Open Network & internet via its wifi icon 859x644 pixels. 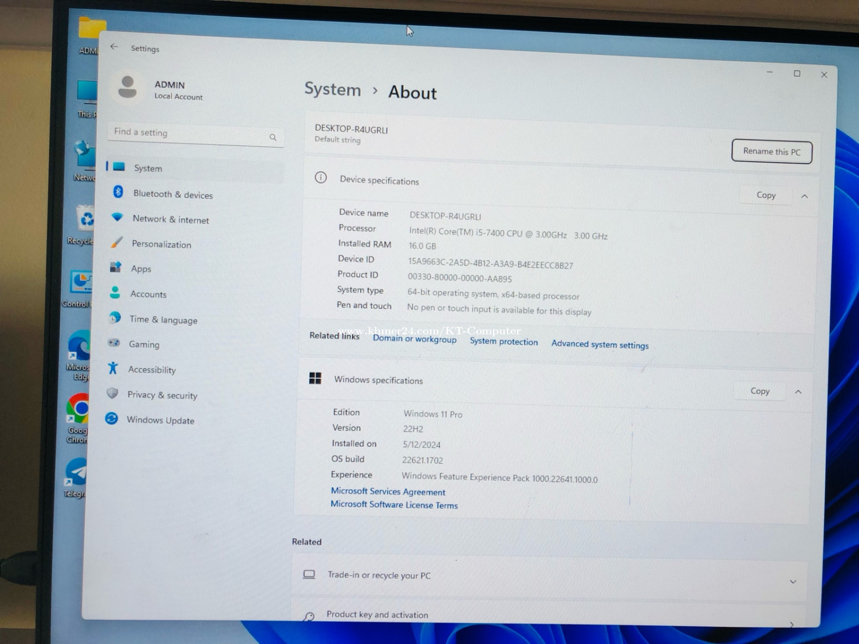point(117,218)
